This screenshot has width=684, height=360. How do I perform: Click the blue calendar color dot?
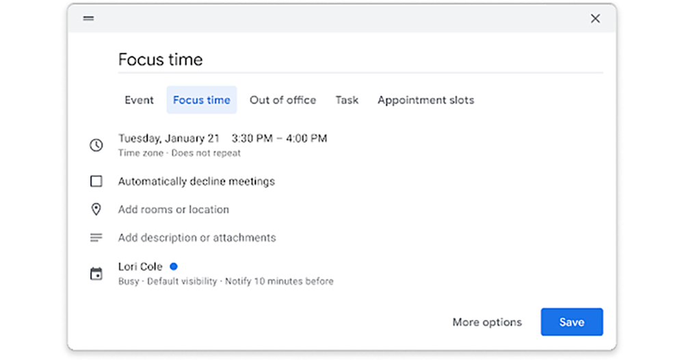[174, 266]
